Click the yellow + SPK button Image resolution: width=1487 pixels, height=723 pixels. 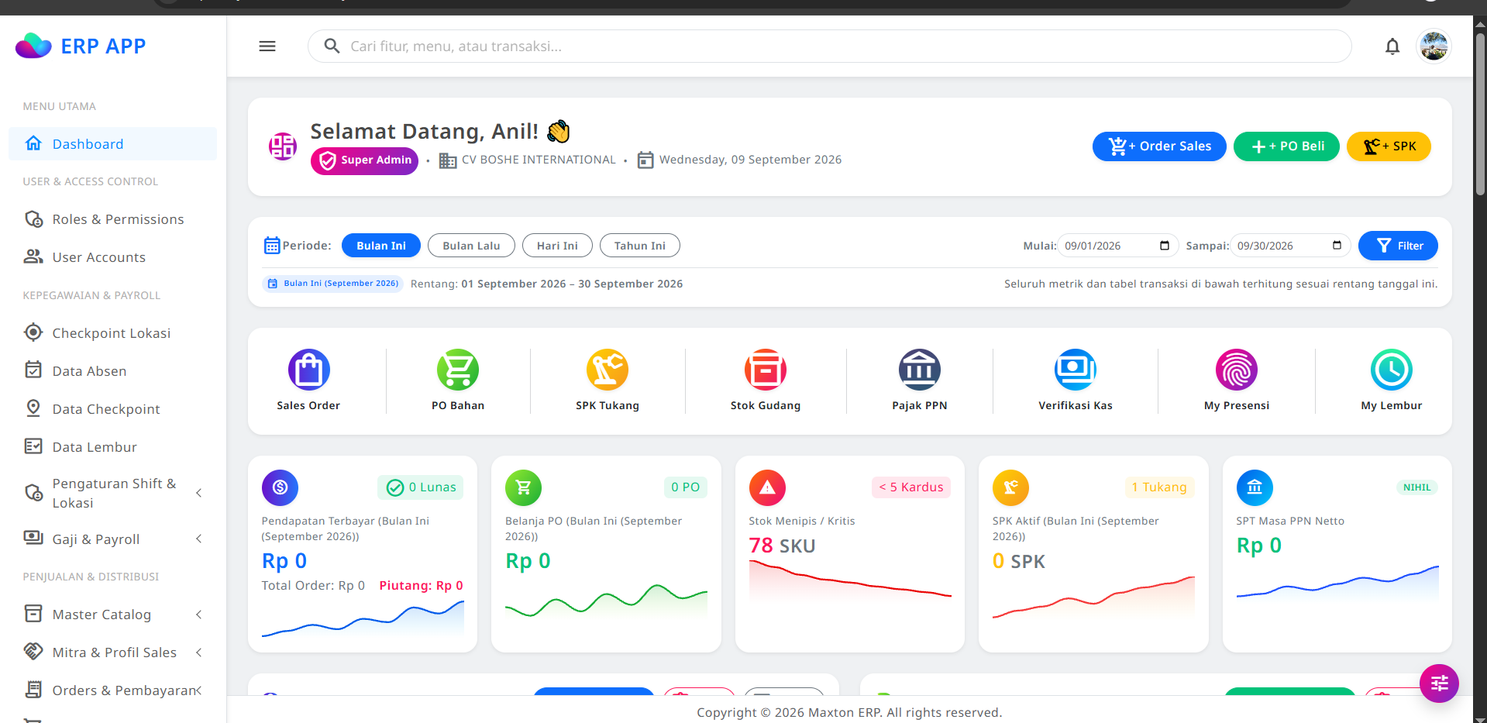click(1389, 146)
